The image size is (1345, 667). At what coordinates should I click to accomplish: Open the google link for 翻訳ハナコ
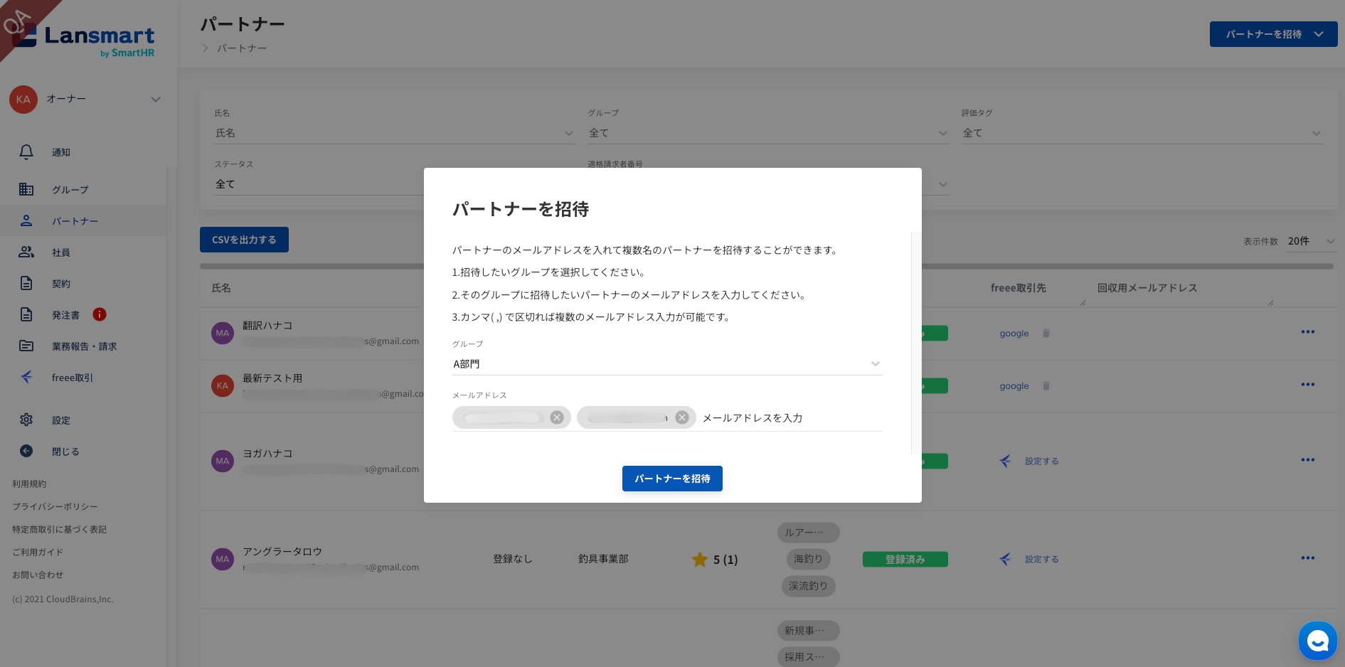(1014, 333)
